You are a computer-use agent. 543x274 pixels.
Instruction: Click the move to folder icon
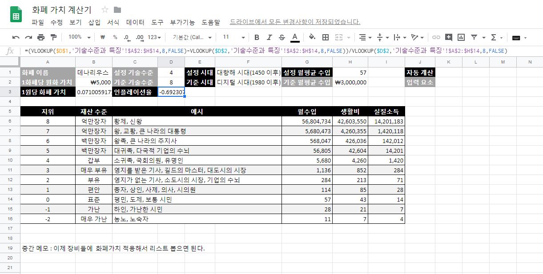117,10
